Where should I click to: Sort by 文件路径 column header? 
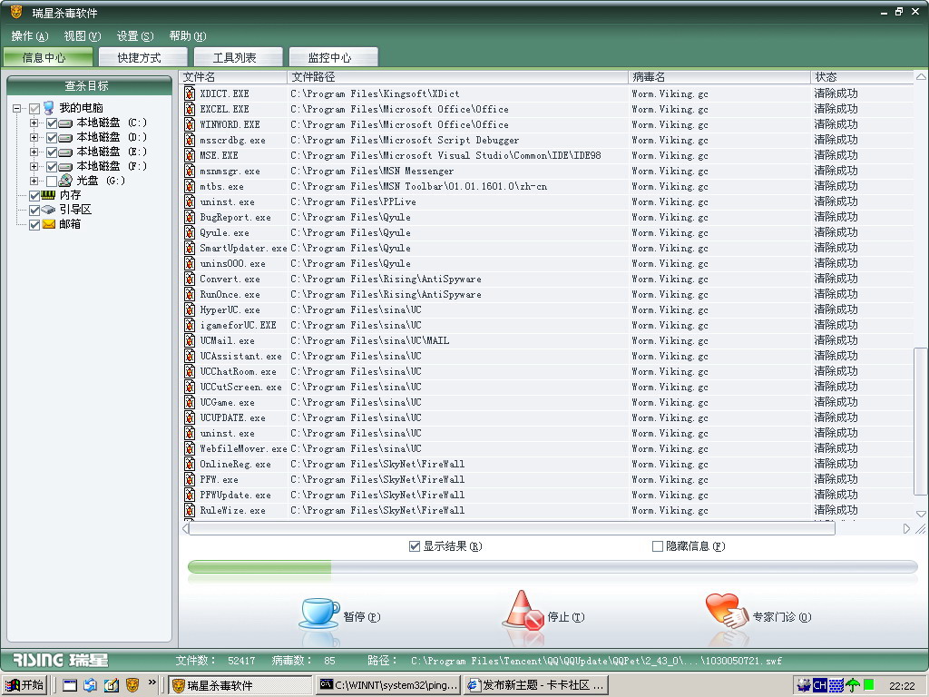point(457,77)
